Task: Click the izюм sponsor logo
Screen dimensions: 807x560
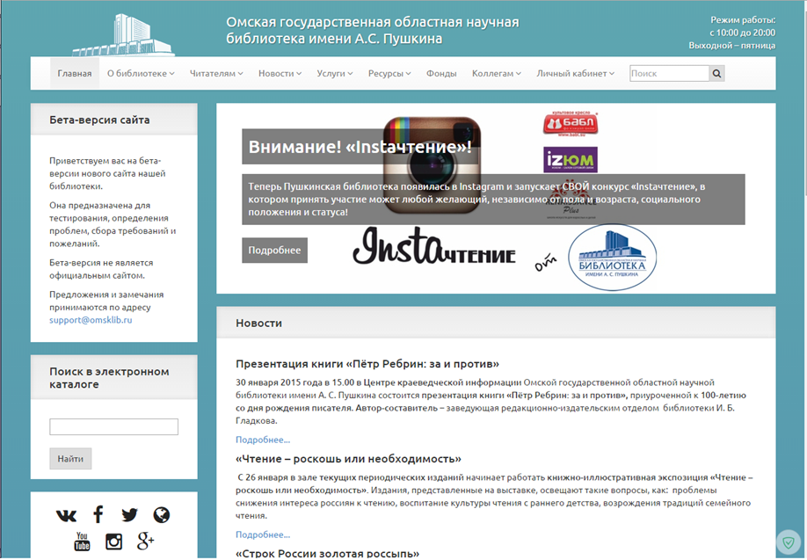Action: coord(571,159)
